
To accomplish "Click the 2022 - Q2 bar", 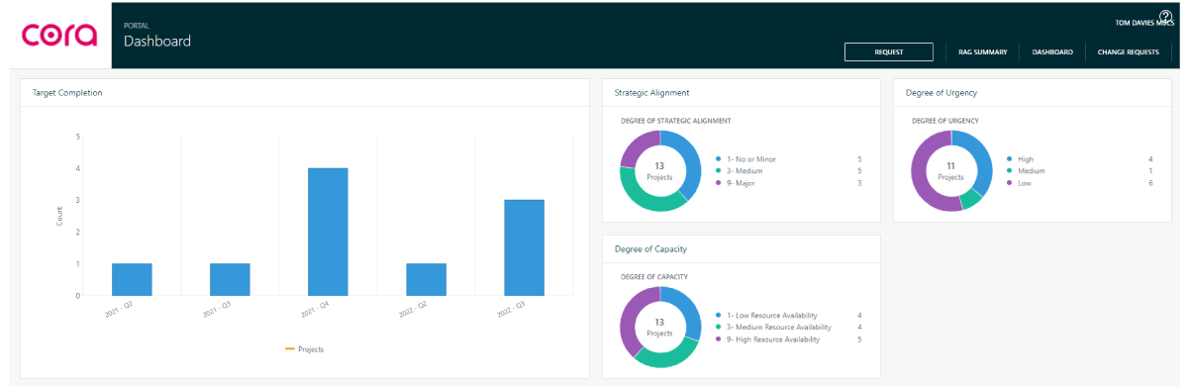I will [x=426, y=279].
